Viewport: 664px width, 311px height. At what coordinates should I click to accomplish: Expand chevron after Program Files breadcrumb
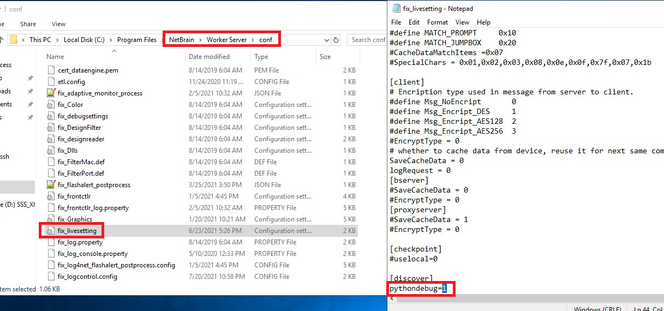162,40
